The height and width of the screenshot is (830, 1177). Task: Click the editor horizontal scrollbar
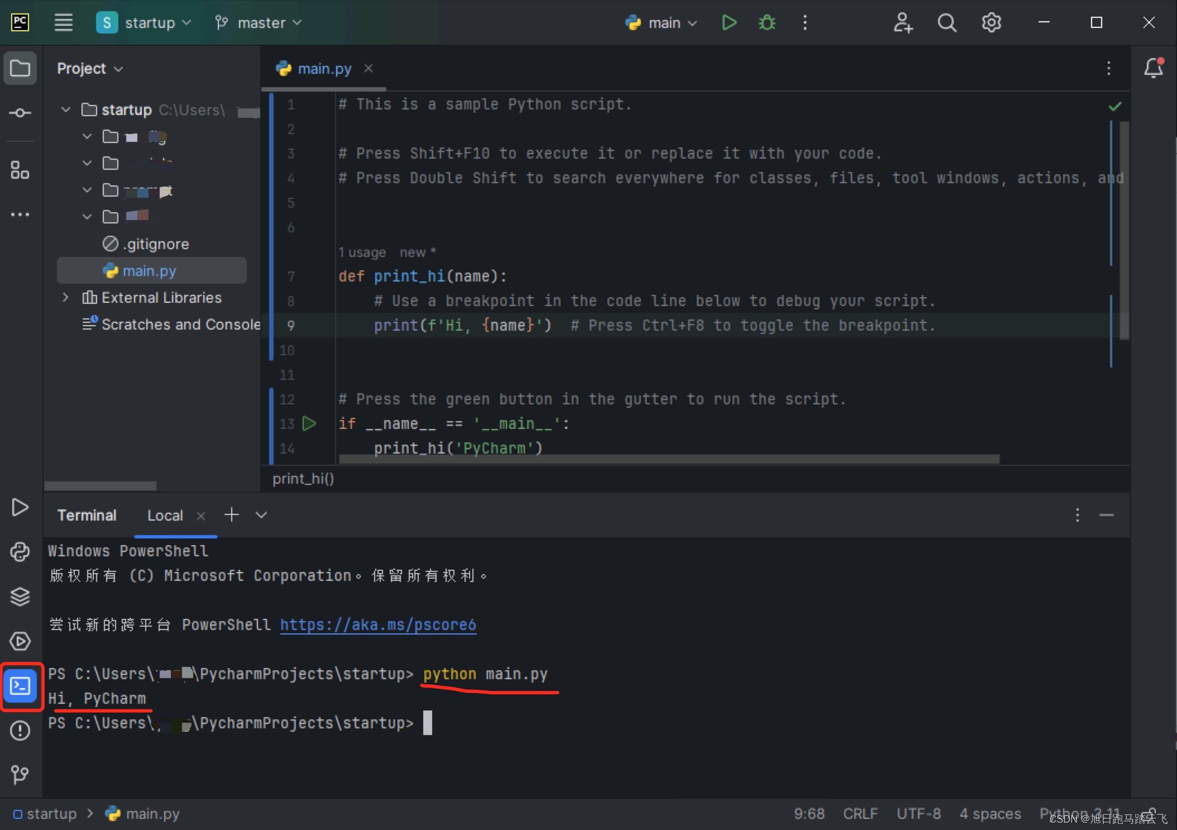point(669,459)
